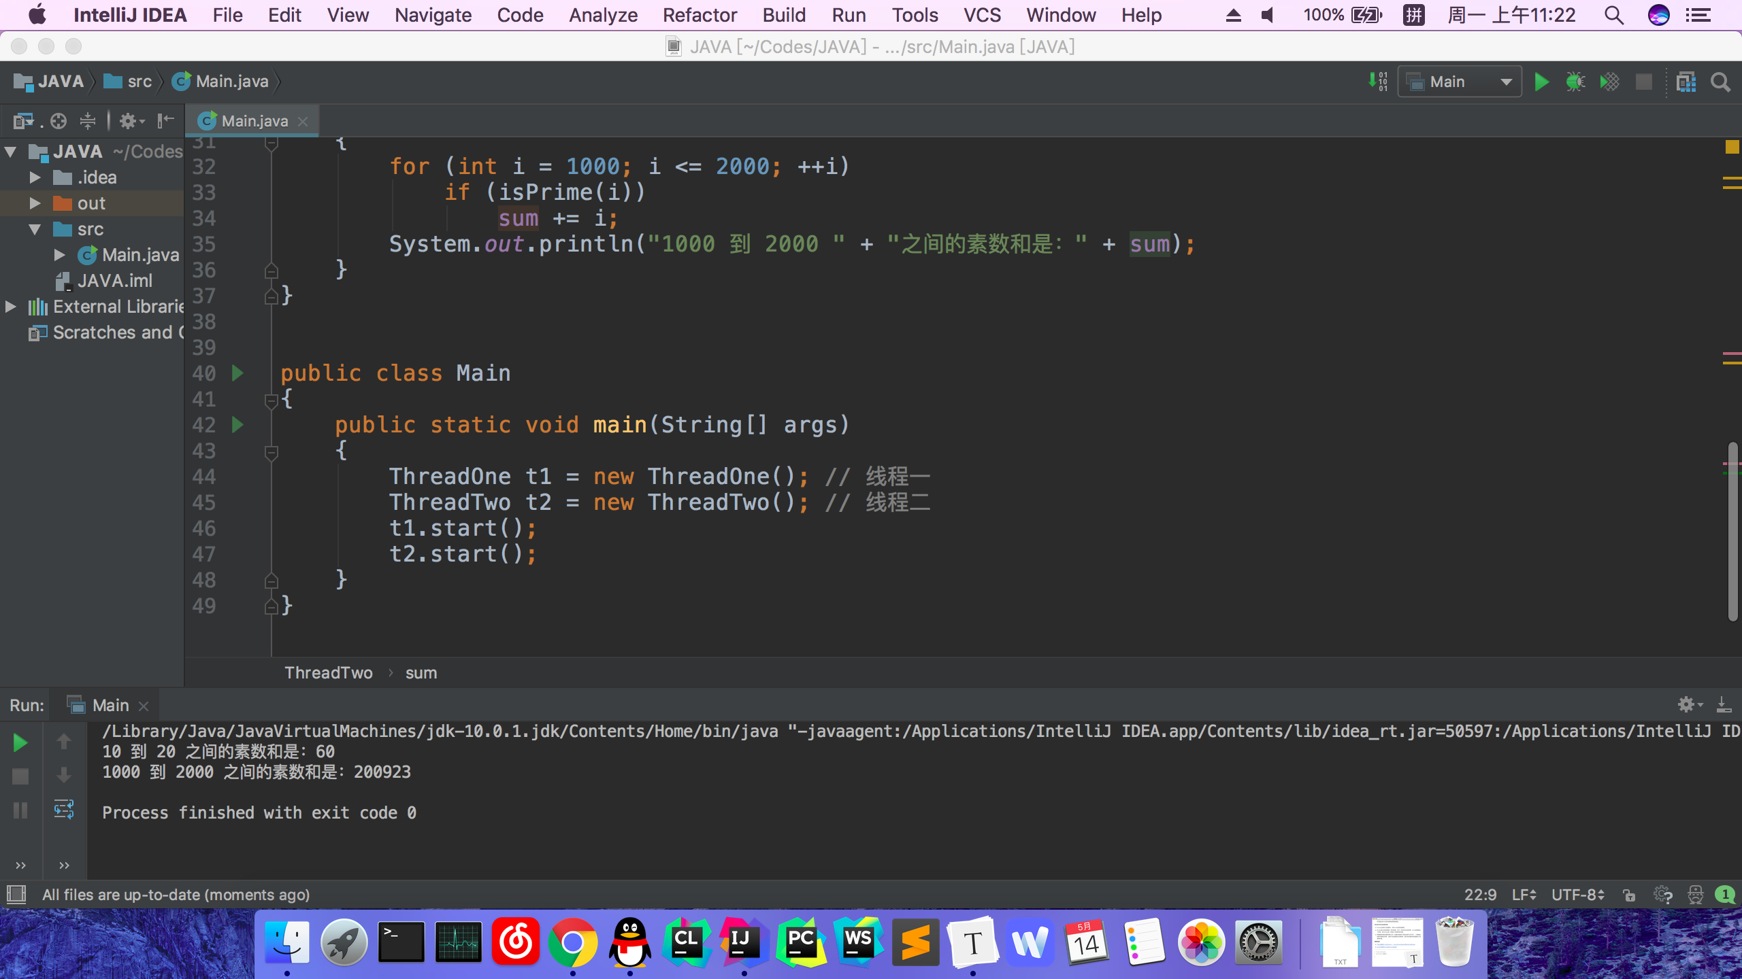Close the Main tab in Run panel
Viewport: 1742px width, 979px height.
(x=144, y=706)
